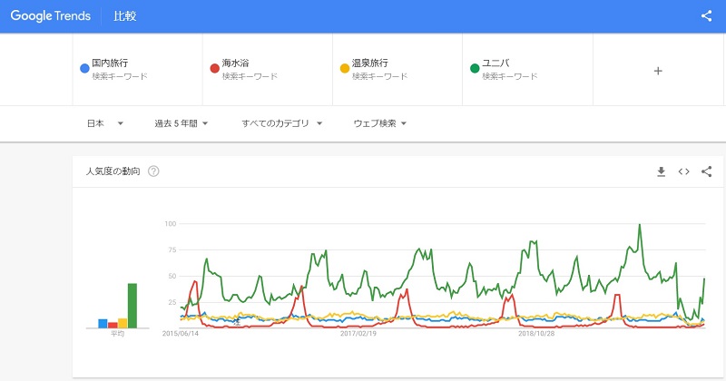Select the 海水浴 search term
The image size is (726, 381).
coord(236,63)
